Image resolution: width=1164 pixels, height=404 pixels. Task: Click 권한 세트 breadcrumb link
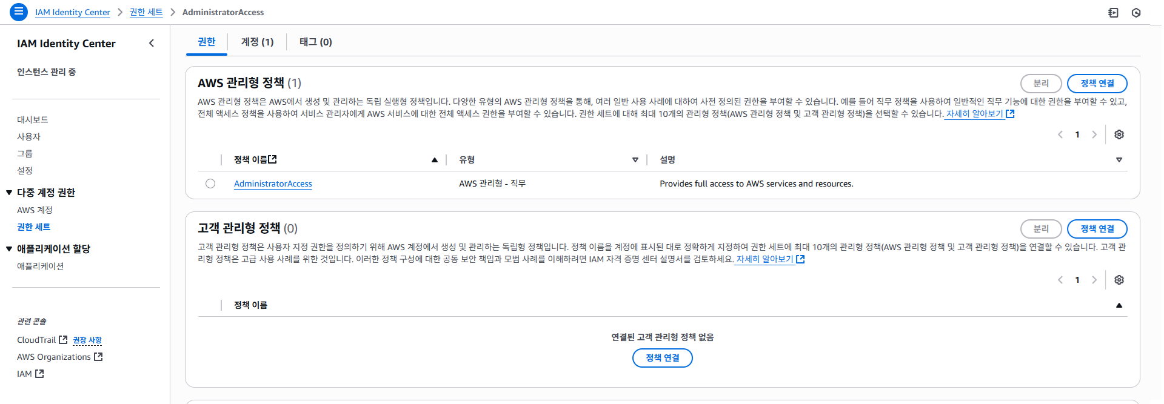(x=146, y=12)
